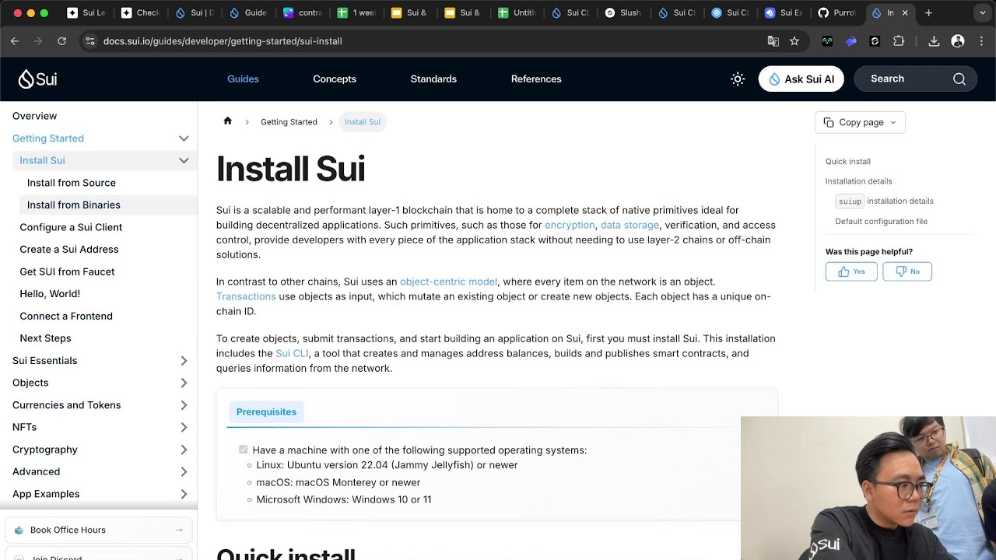Open the browser downloads icon
Screen dimensions: 996x560
pos(935,41)
